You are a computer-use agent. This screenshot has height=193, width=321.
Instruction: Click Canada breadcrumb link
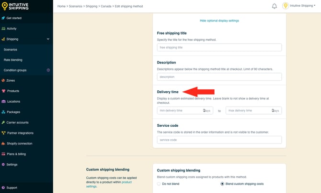tap(106, 6)
